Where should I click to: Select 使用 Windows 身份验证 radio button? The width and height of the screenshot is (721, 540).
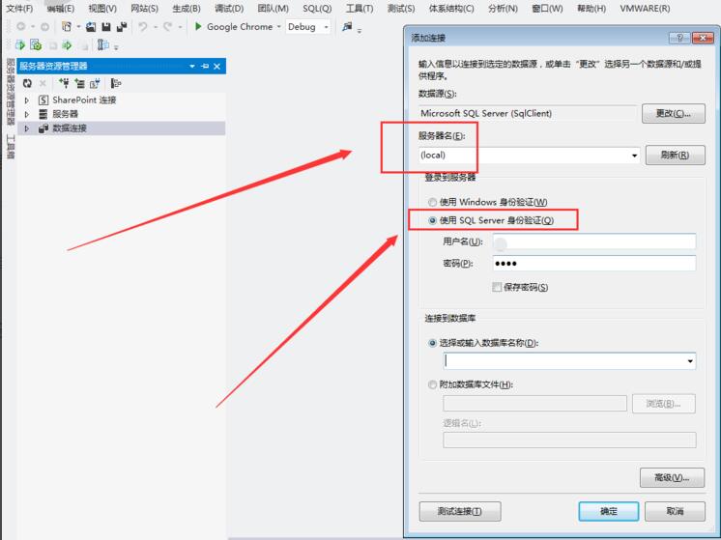coord(432,202)
